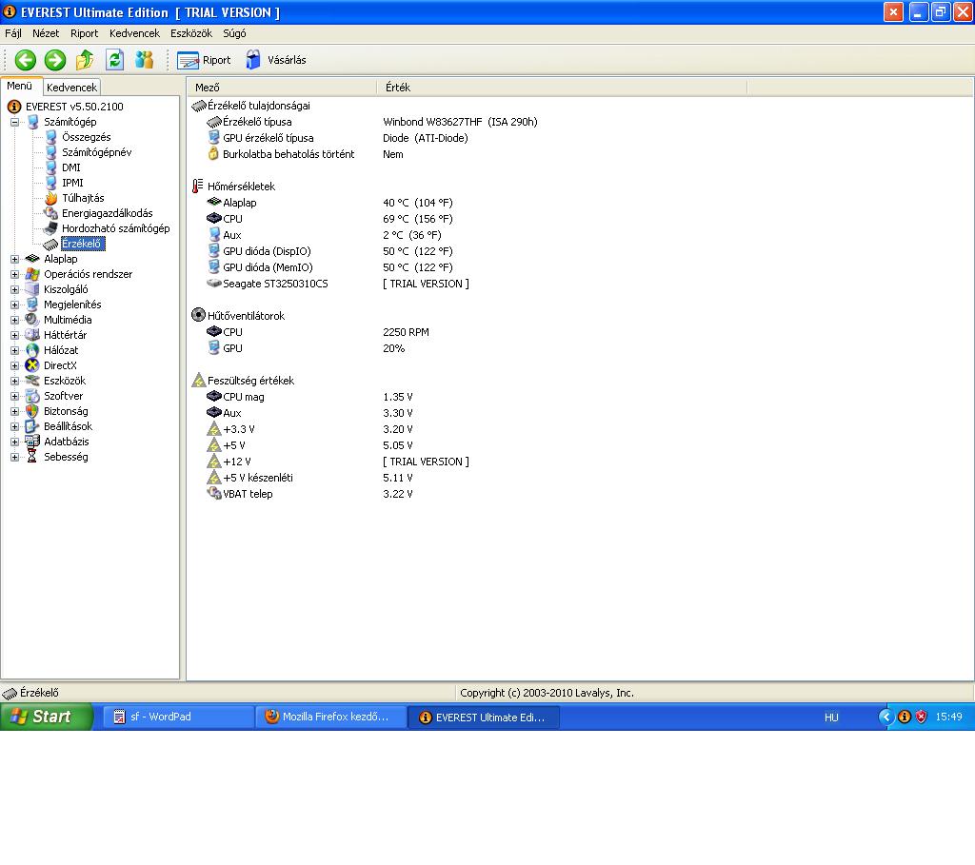This screenshot has height=865, width=975.
Task: Click the Hőmérsékletek thermometer icon
Action: 198,186
